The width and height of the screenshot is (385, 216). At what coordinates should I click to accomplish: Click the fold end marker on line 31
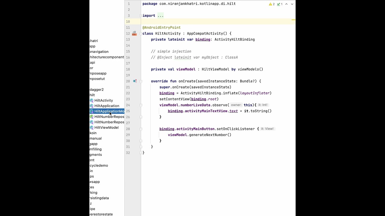coord(140,147)
